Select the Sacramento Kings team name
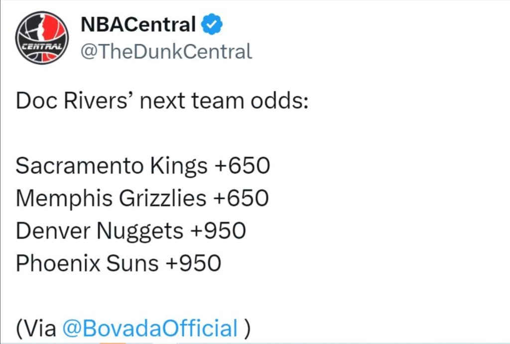 pyautogui.click(x=112, y=166)
